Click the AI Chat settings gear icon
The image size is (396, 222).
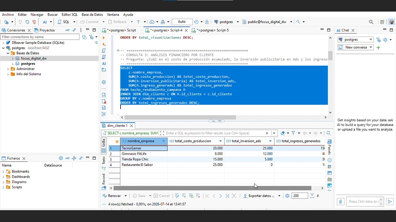385,40
